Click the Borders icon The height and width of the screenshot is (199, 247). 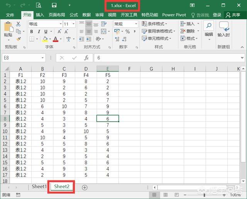[x=32, y=39]
